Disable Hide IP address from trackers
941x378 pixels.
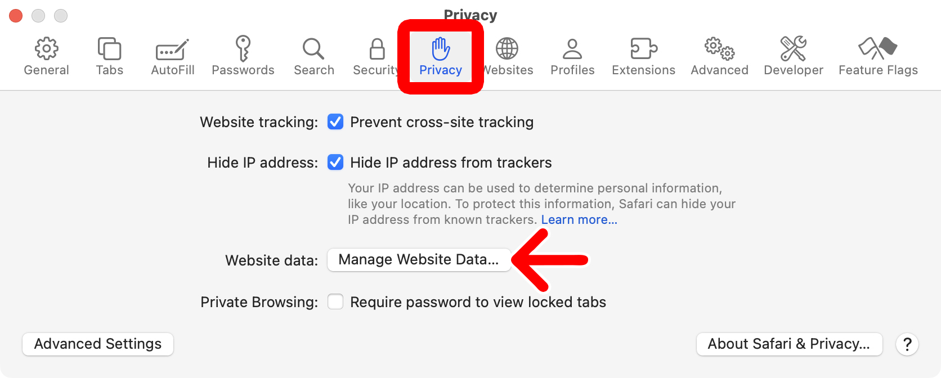click(335, 162)
